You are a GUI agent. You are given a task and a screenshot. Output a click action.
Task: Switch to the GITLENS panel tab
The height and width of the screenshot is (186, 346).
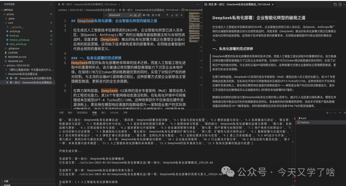tap(114, 113)
